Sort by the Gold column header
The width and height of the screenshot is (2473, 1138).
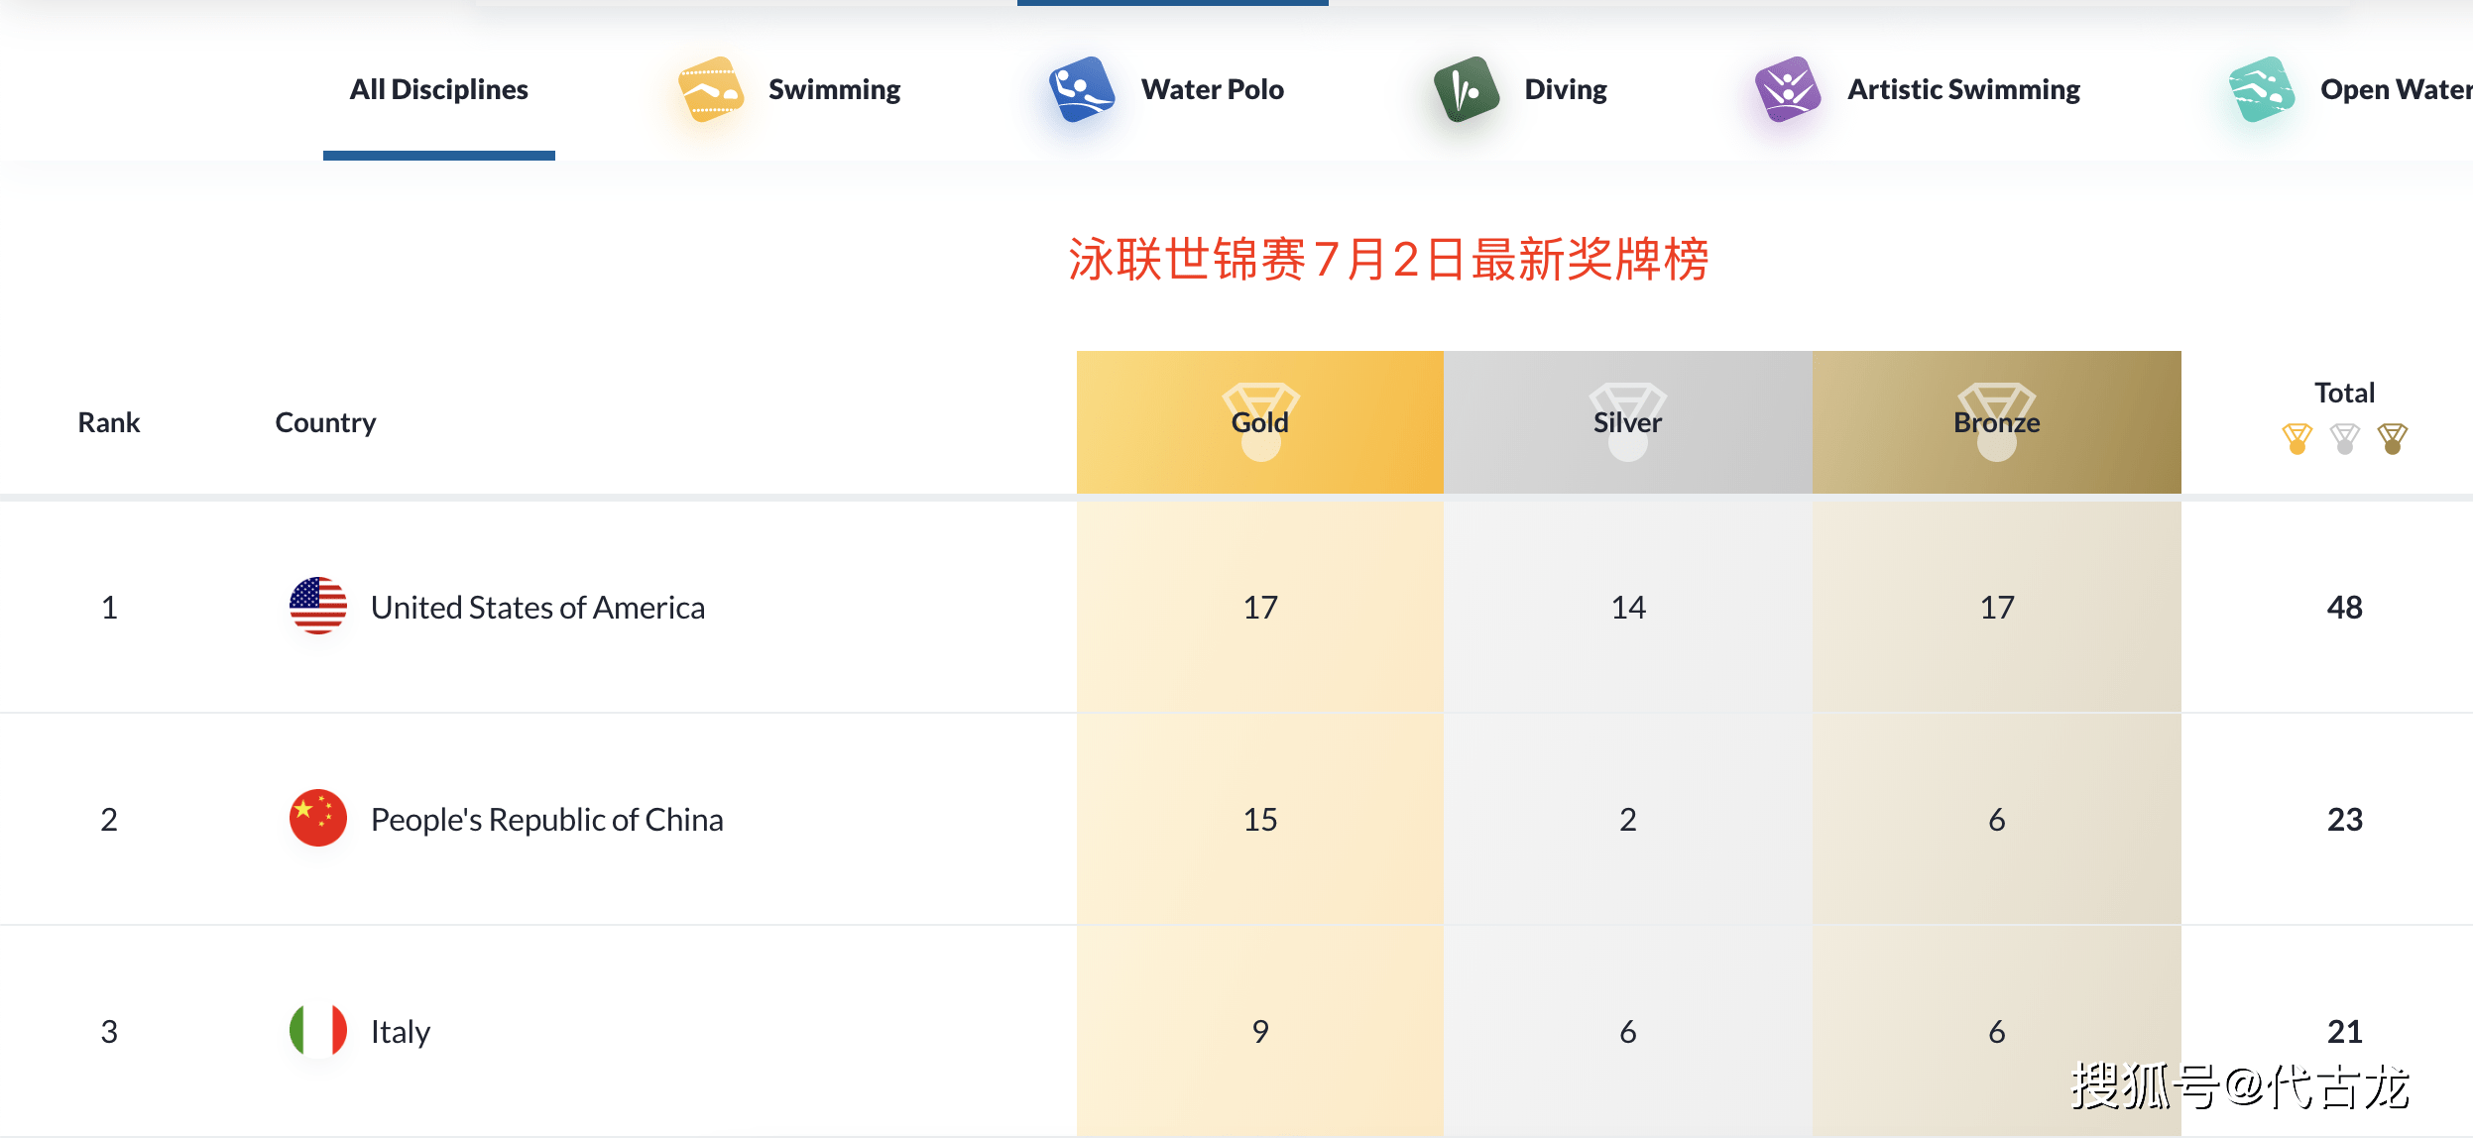pyautogui.click(x=1259, y=422)
